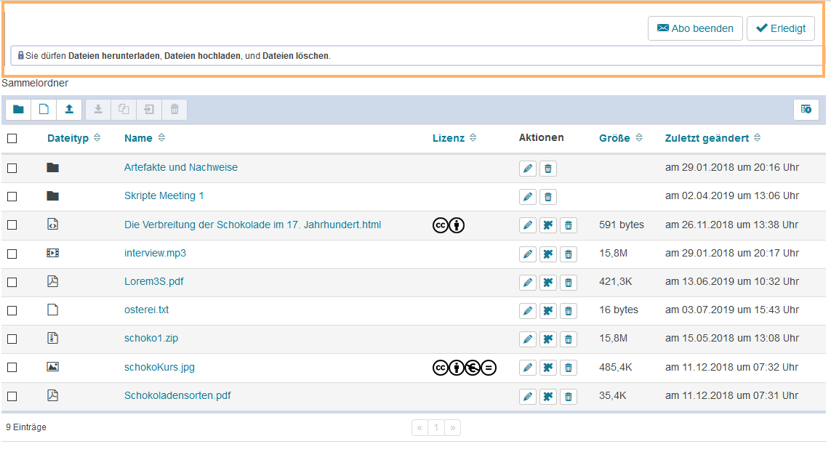Sort files by Größe column header
This screenshot has width=831, height=452.
(614, 138)
